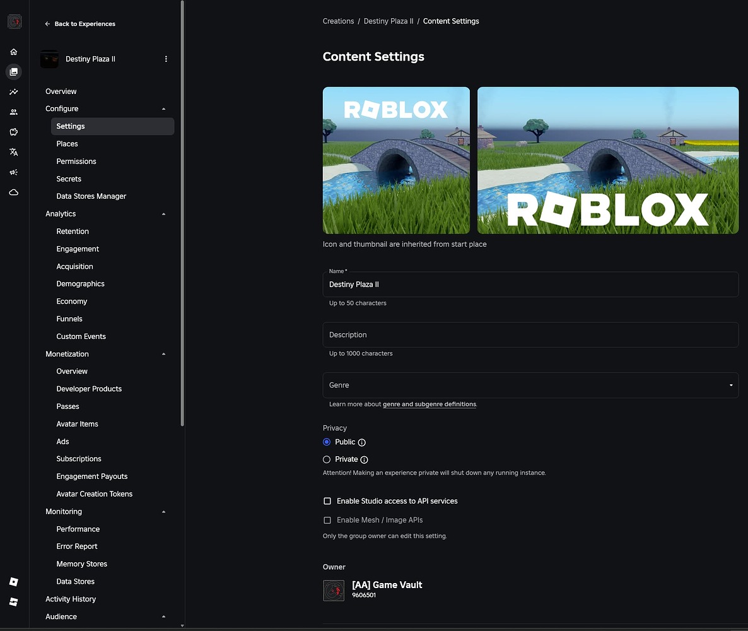Click Destiny Plaza II breadcrumb link

[389, 21]
